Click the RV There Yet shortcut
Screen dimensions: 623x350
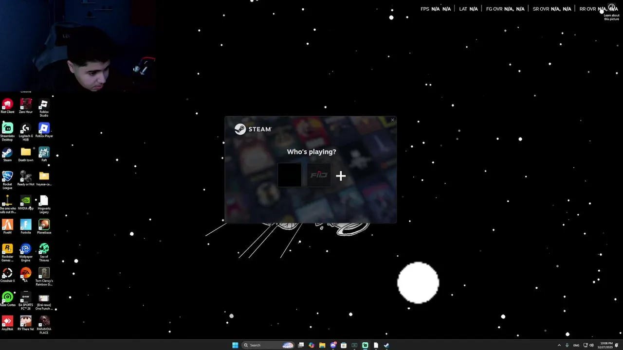tap(26, 323)
